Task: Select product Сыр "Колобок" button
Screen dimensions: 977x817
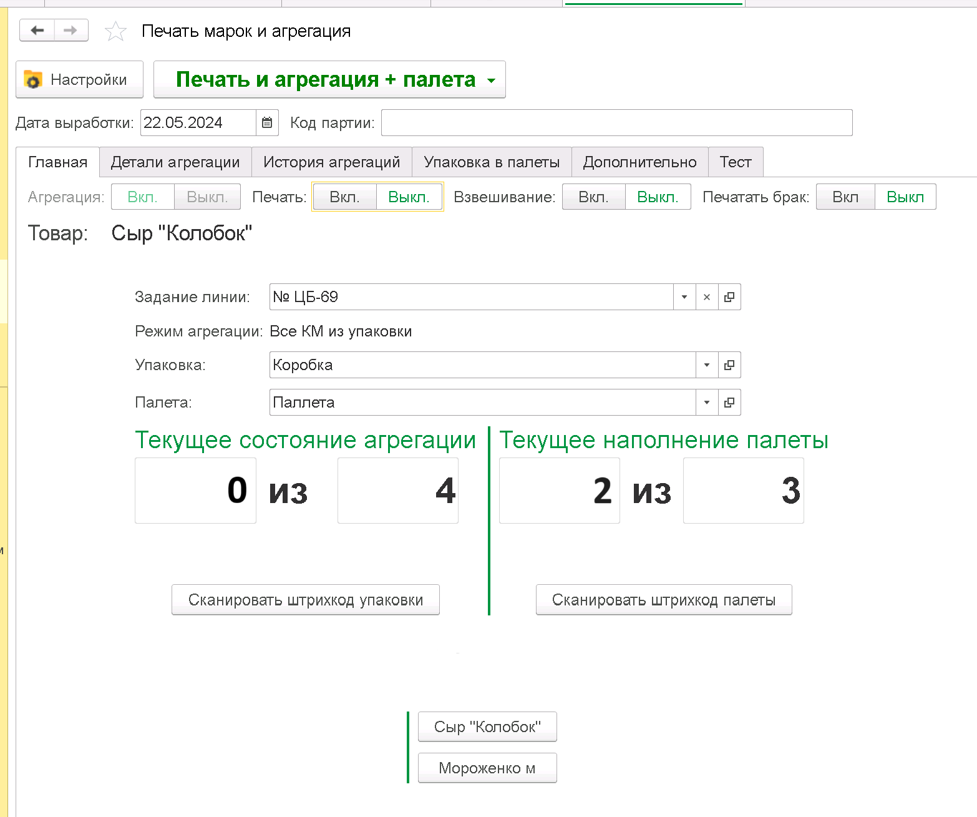Action: (487, 726)
